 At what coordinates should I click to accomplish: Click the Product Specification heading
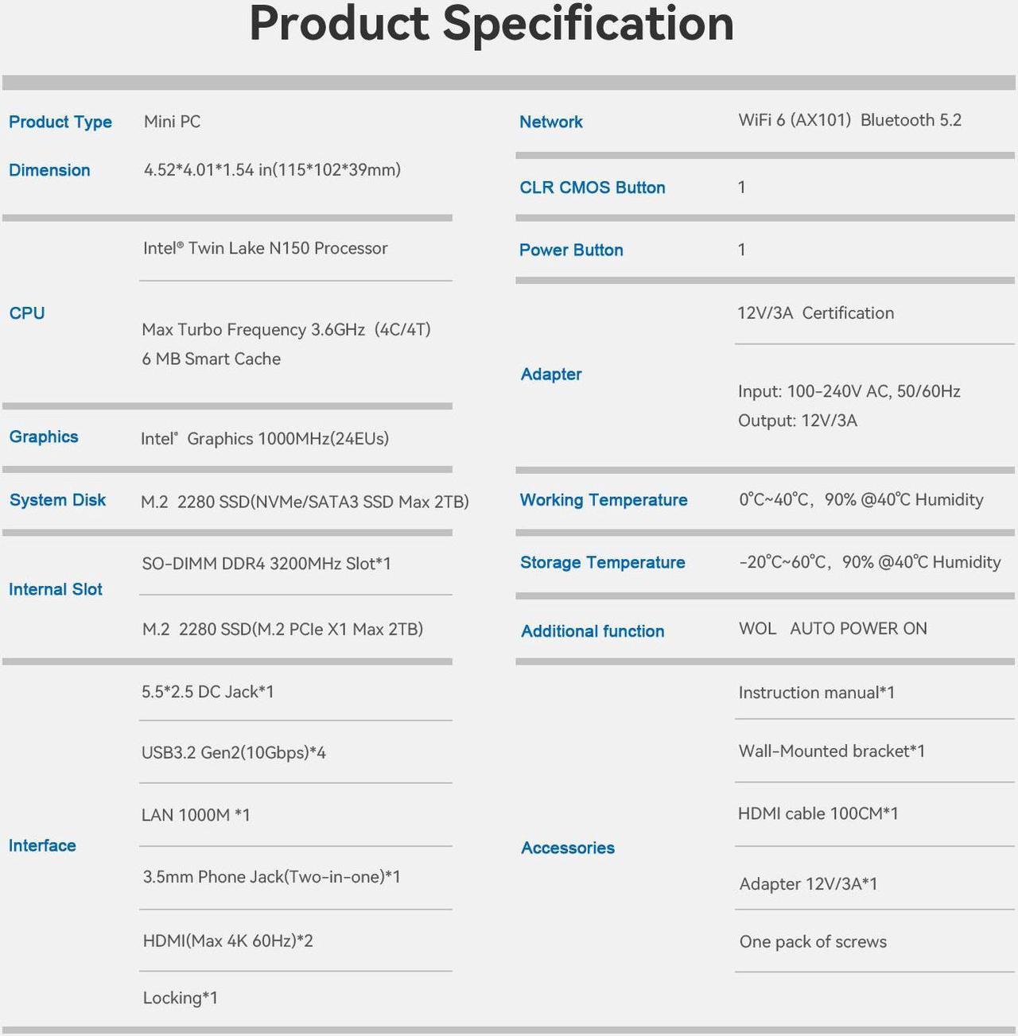click(492, 25)
